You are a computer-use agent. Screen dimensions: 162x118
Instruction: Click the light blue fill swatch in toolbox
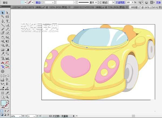coord(4,103)
